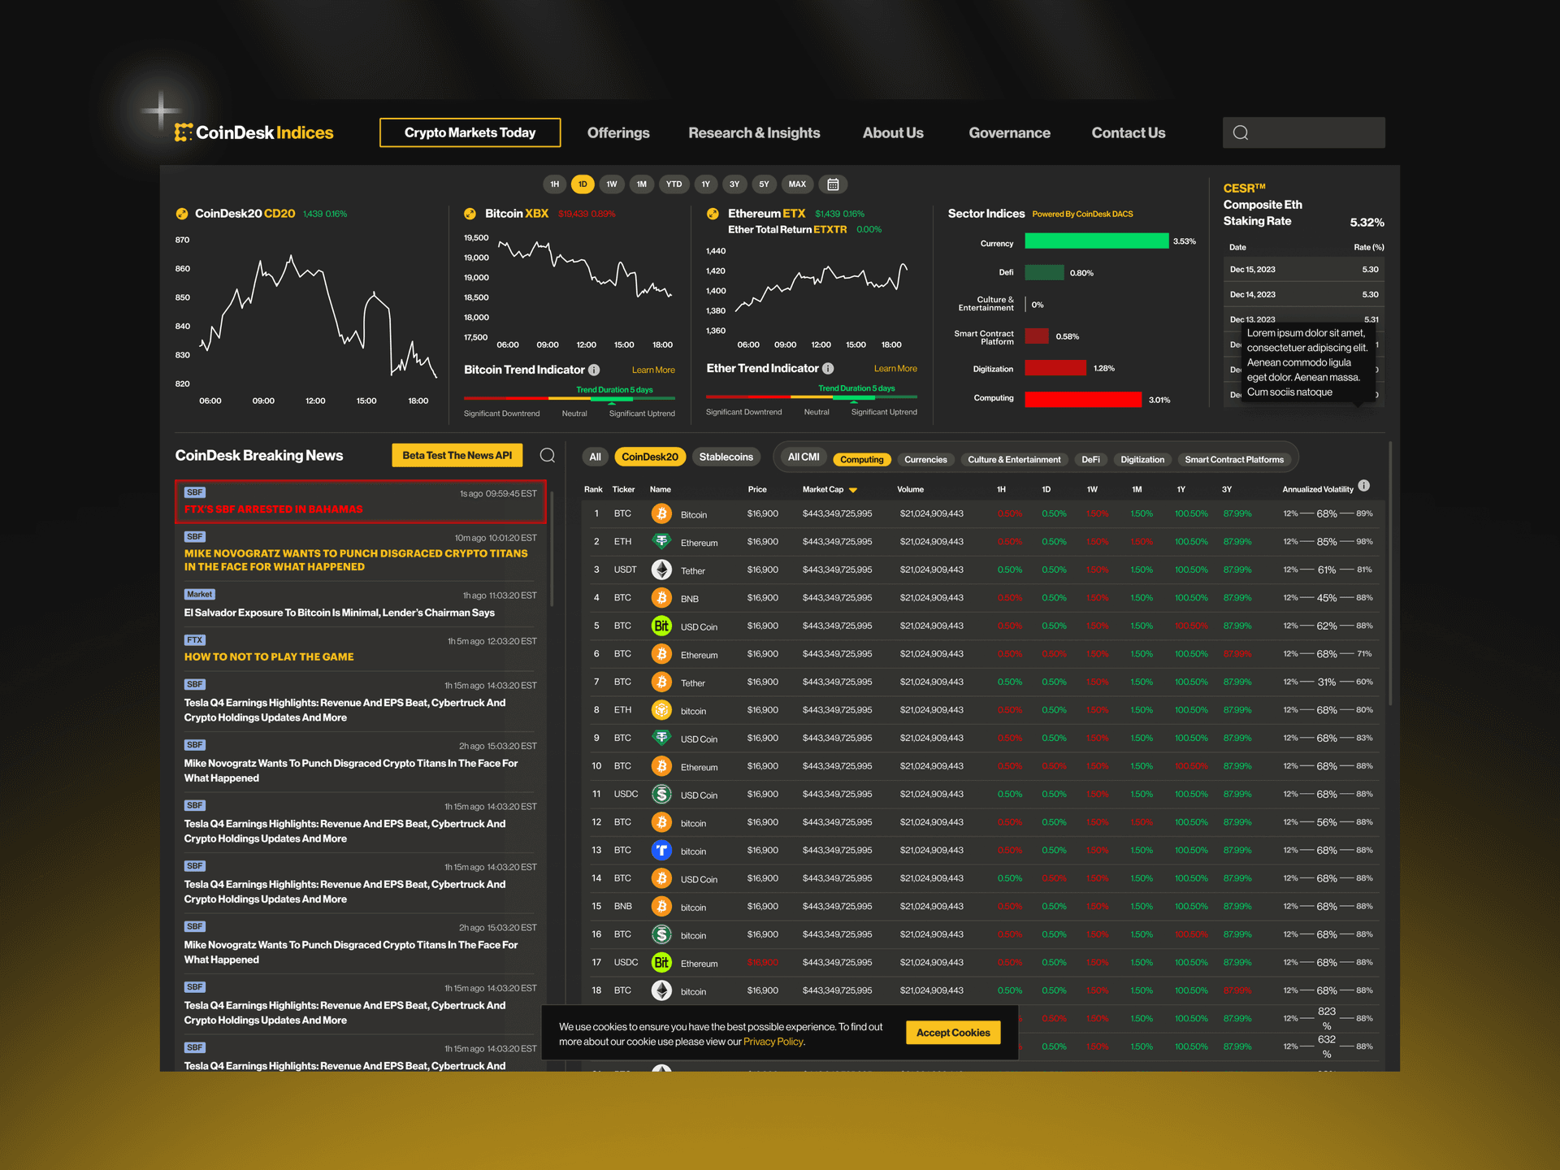Open the Contact Us menu
This screenshot has height=1170, width=1560.
[1128, 132]
